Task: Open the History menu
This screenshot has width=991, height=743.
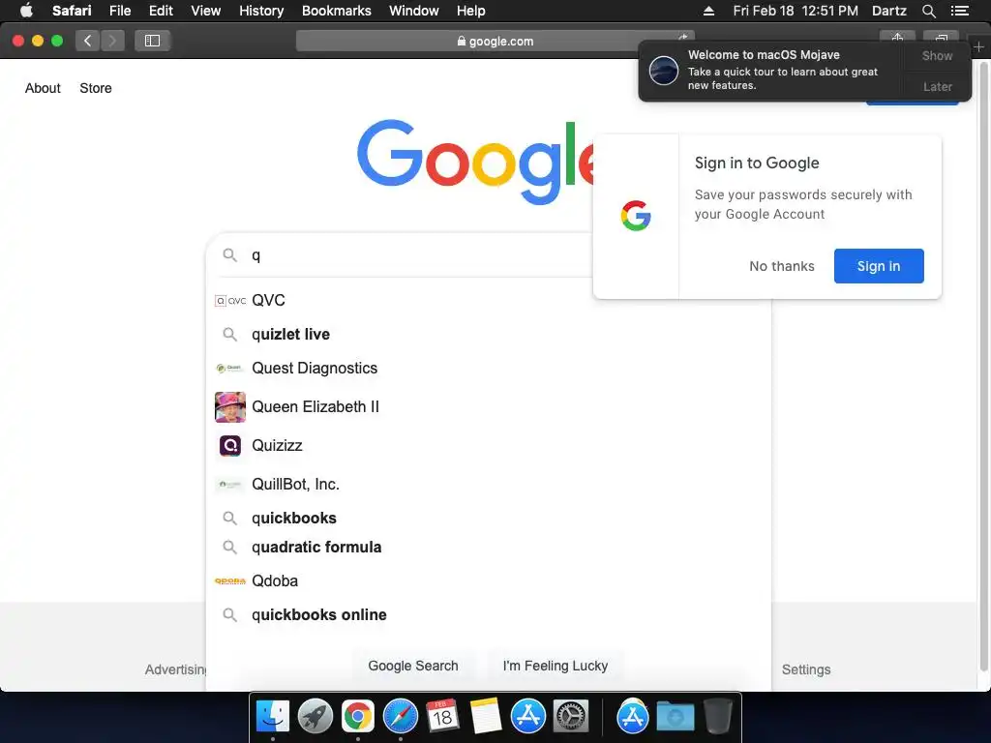Action: tap(261, 11)
